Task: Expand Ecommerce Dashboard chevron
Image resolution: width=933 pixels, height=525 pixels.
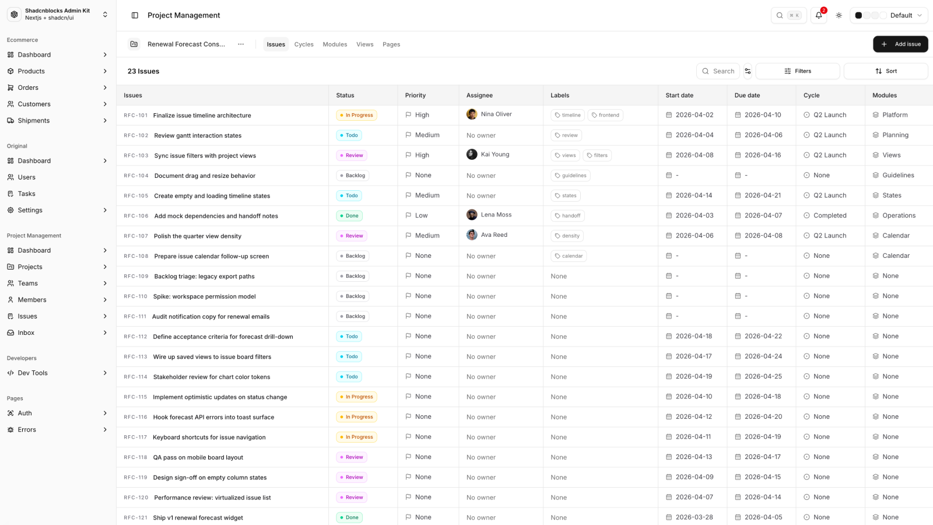Action: (x=105, y=55)
